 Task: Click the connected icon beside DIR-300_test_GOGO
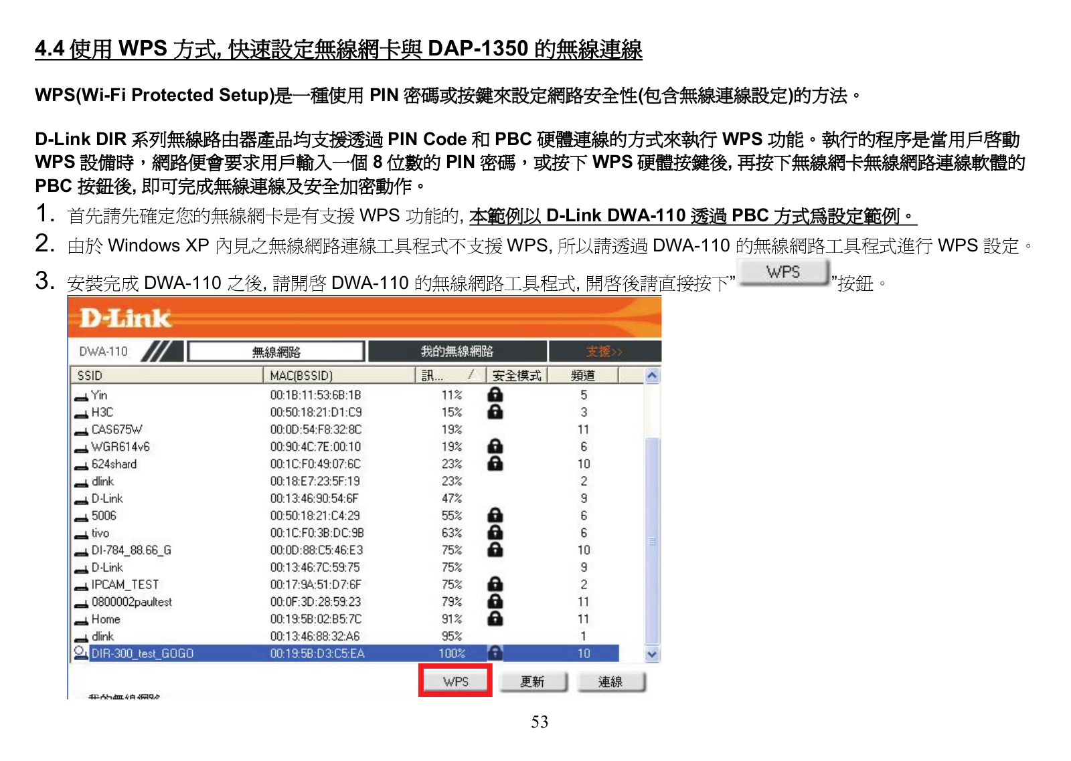coord(81,652)
